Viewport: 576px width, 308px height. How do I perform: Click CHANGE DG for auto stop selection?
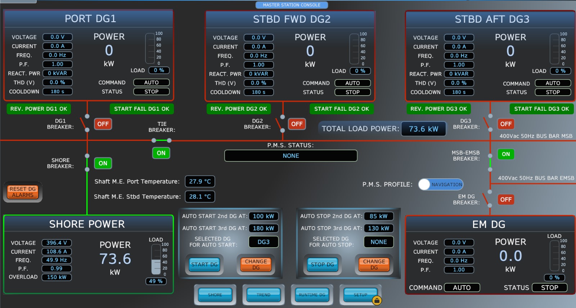374,265
